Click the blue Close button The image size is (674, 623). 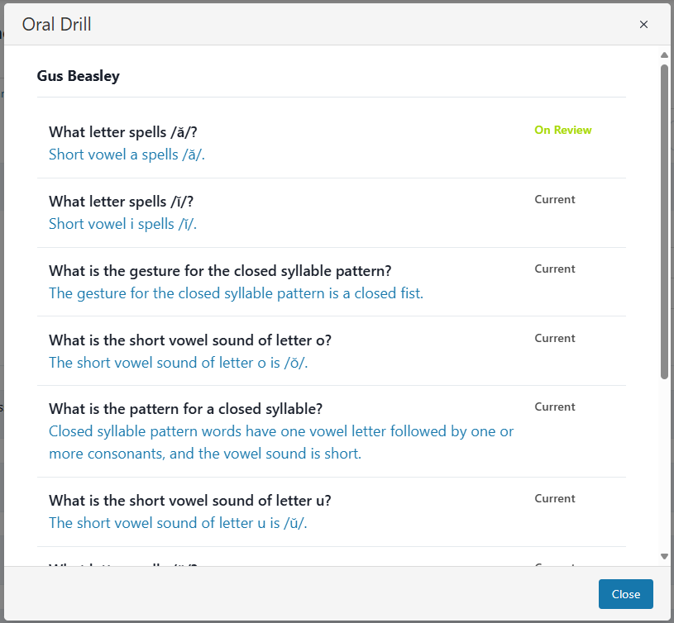(625, 594)
